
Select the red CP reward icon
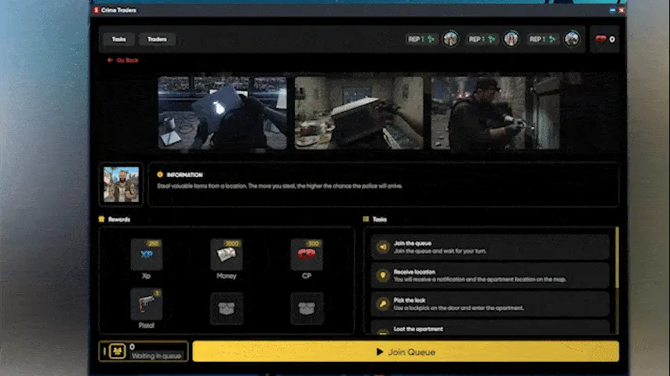(x=306, y=255)
